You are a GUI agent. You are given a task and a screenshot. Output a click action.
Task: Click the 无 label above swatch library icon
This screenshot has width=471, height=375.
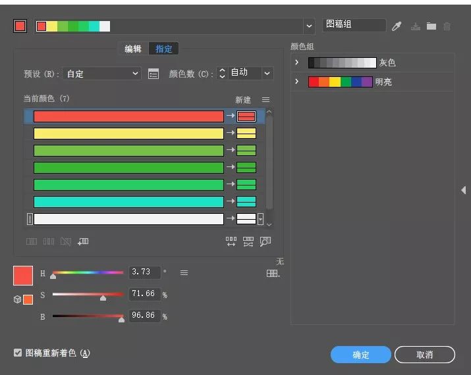point(280,262)
